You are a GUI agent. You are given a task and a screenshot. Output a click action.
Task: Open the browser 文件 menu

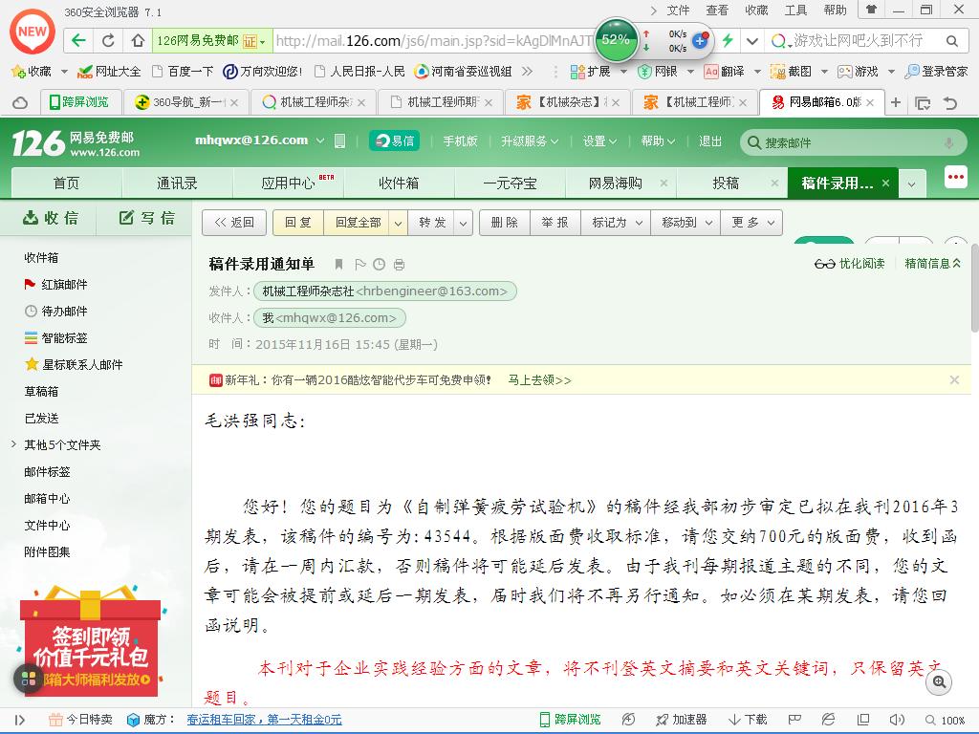point(678,10)
